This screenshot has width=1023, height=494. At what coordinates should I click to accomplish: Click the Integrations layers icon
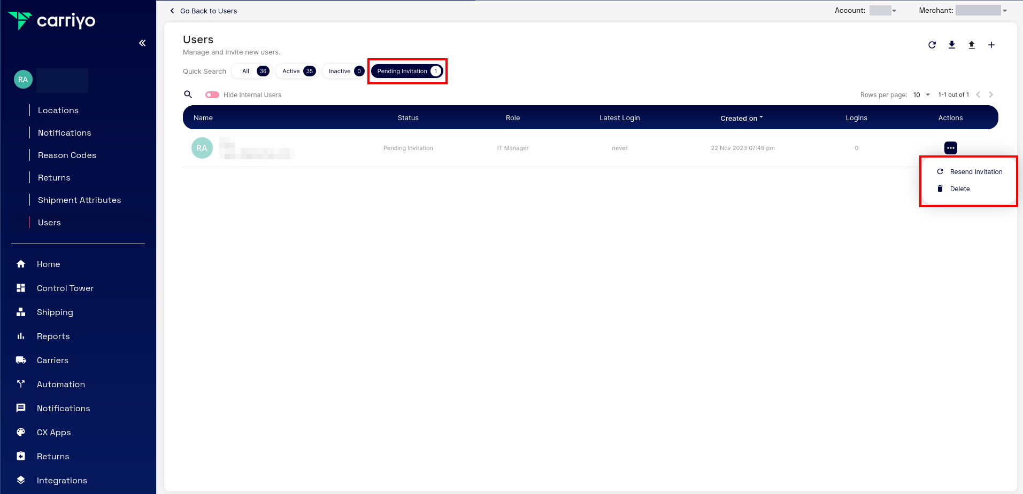pos(21,480)
